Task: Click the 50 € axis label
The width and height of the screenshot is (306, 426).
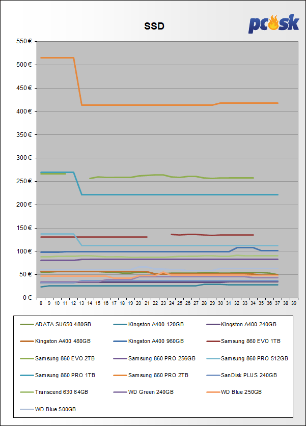Action: click(25, 274)
